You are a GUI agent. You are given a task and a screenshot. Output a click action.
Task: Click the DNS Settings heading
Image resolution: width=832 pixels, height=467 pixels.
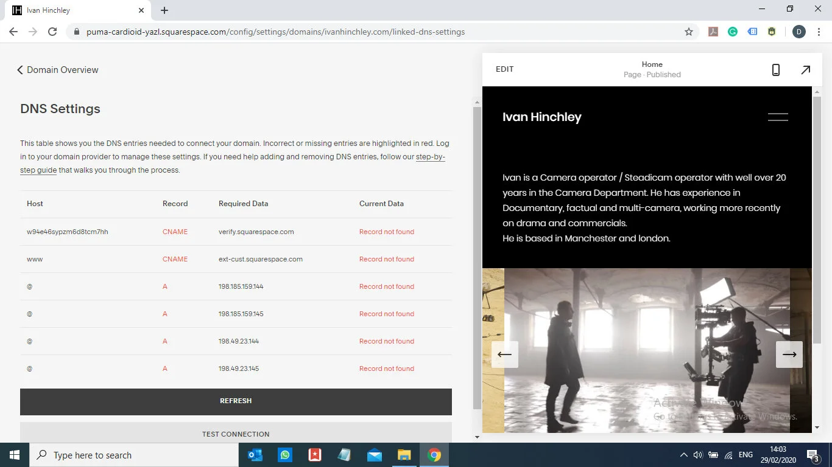(x=60, y=109)
